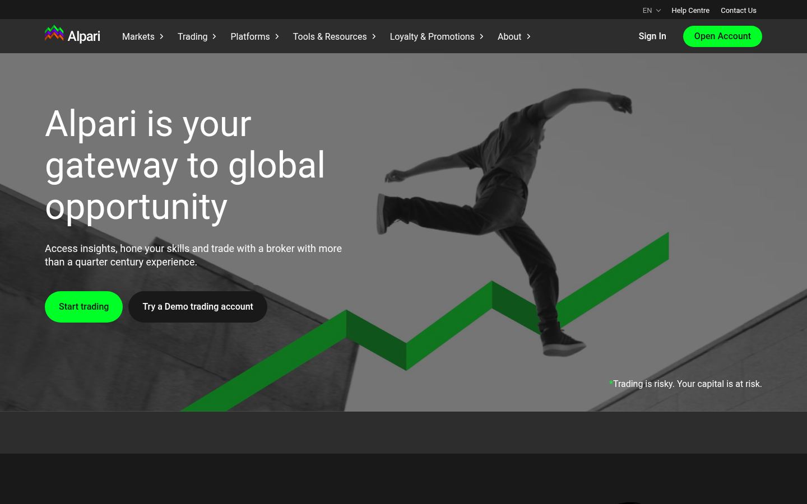This screenshot has width=807, height=504.
Task: Expand the chevron next to Tools & Resources
Action: click(x=374, y=36)
